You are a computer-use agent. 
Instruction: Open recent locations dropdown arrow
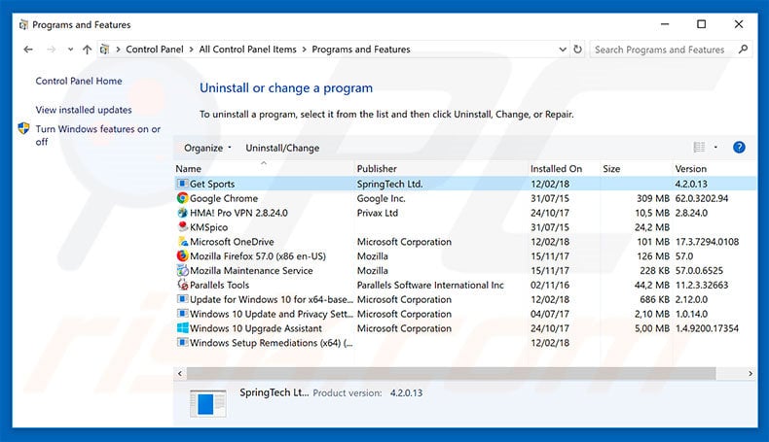coord(71,50)
